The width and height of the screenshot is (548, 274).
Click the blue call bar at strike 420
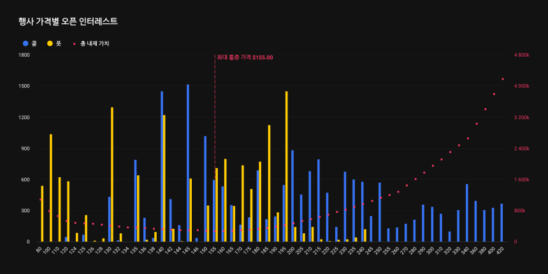[501, 223]
